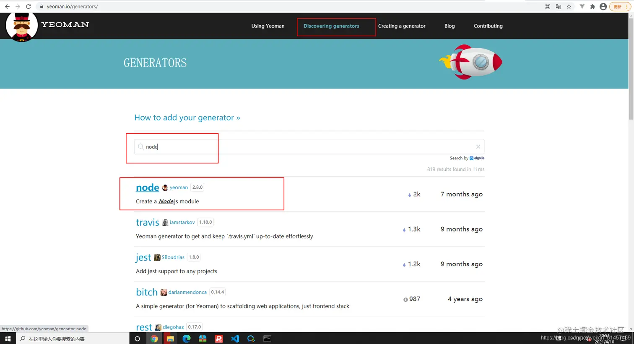Open the Contributing menu item

tap(488, 26)
